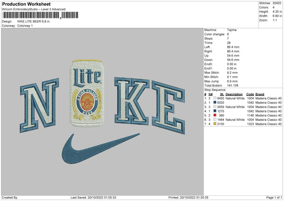Click 'Wilcom EmbroideryStudio – Level 3 Advanced' text
This screenshot has height=201, width=284.
tap(34, 9)
